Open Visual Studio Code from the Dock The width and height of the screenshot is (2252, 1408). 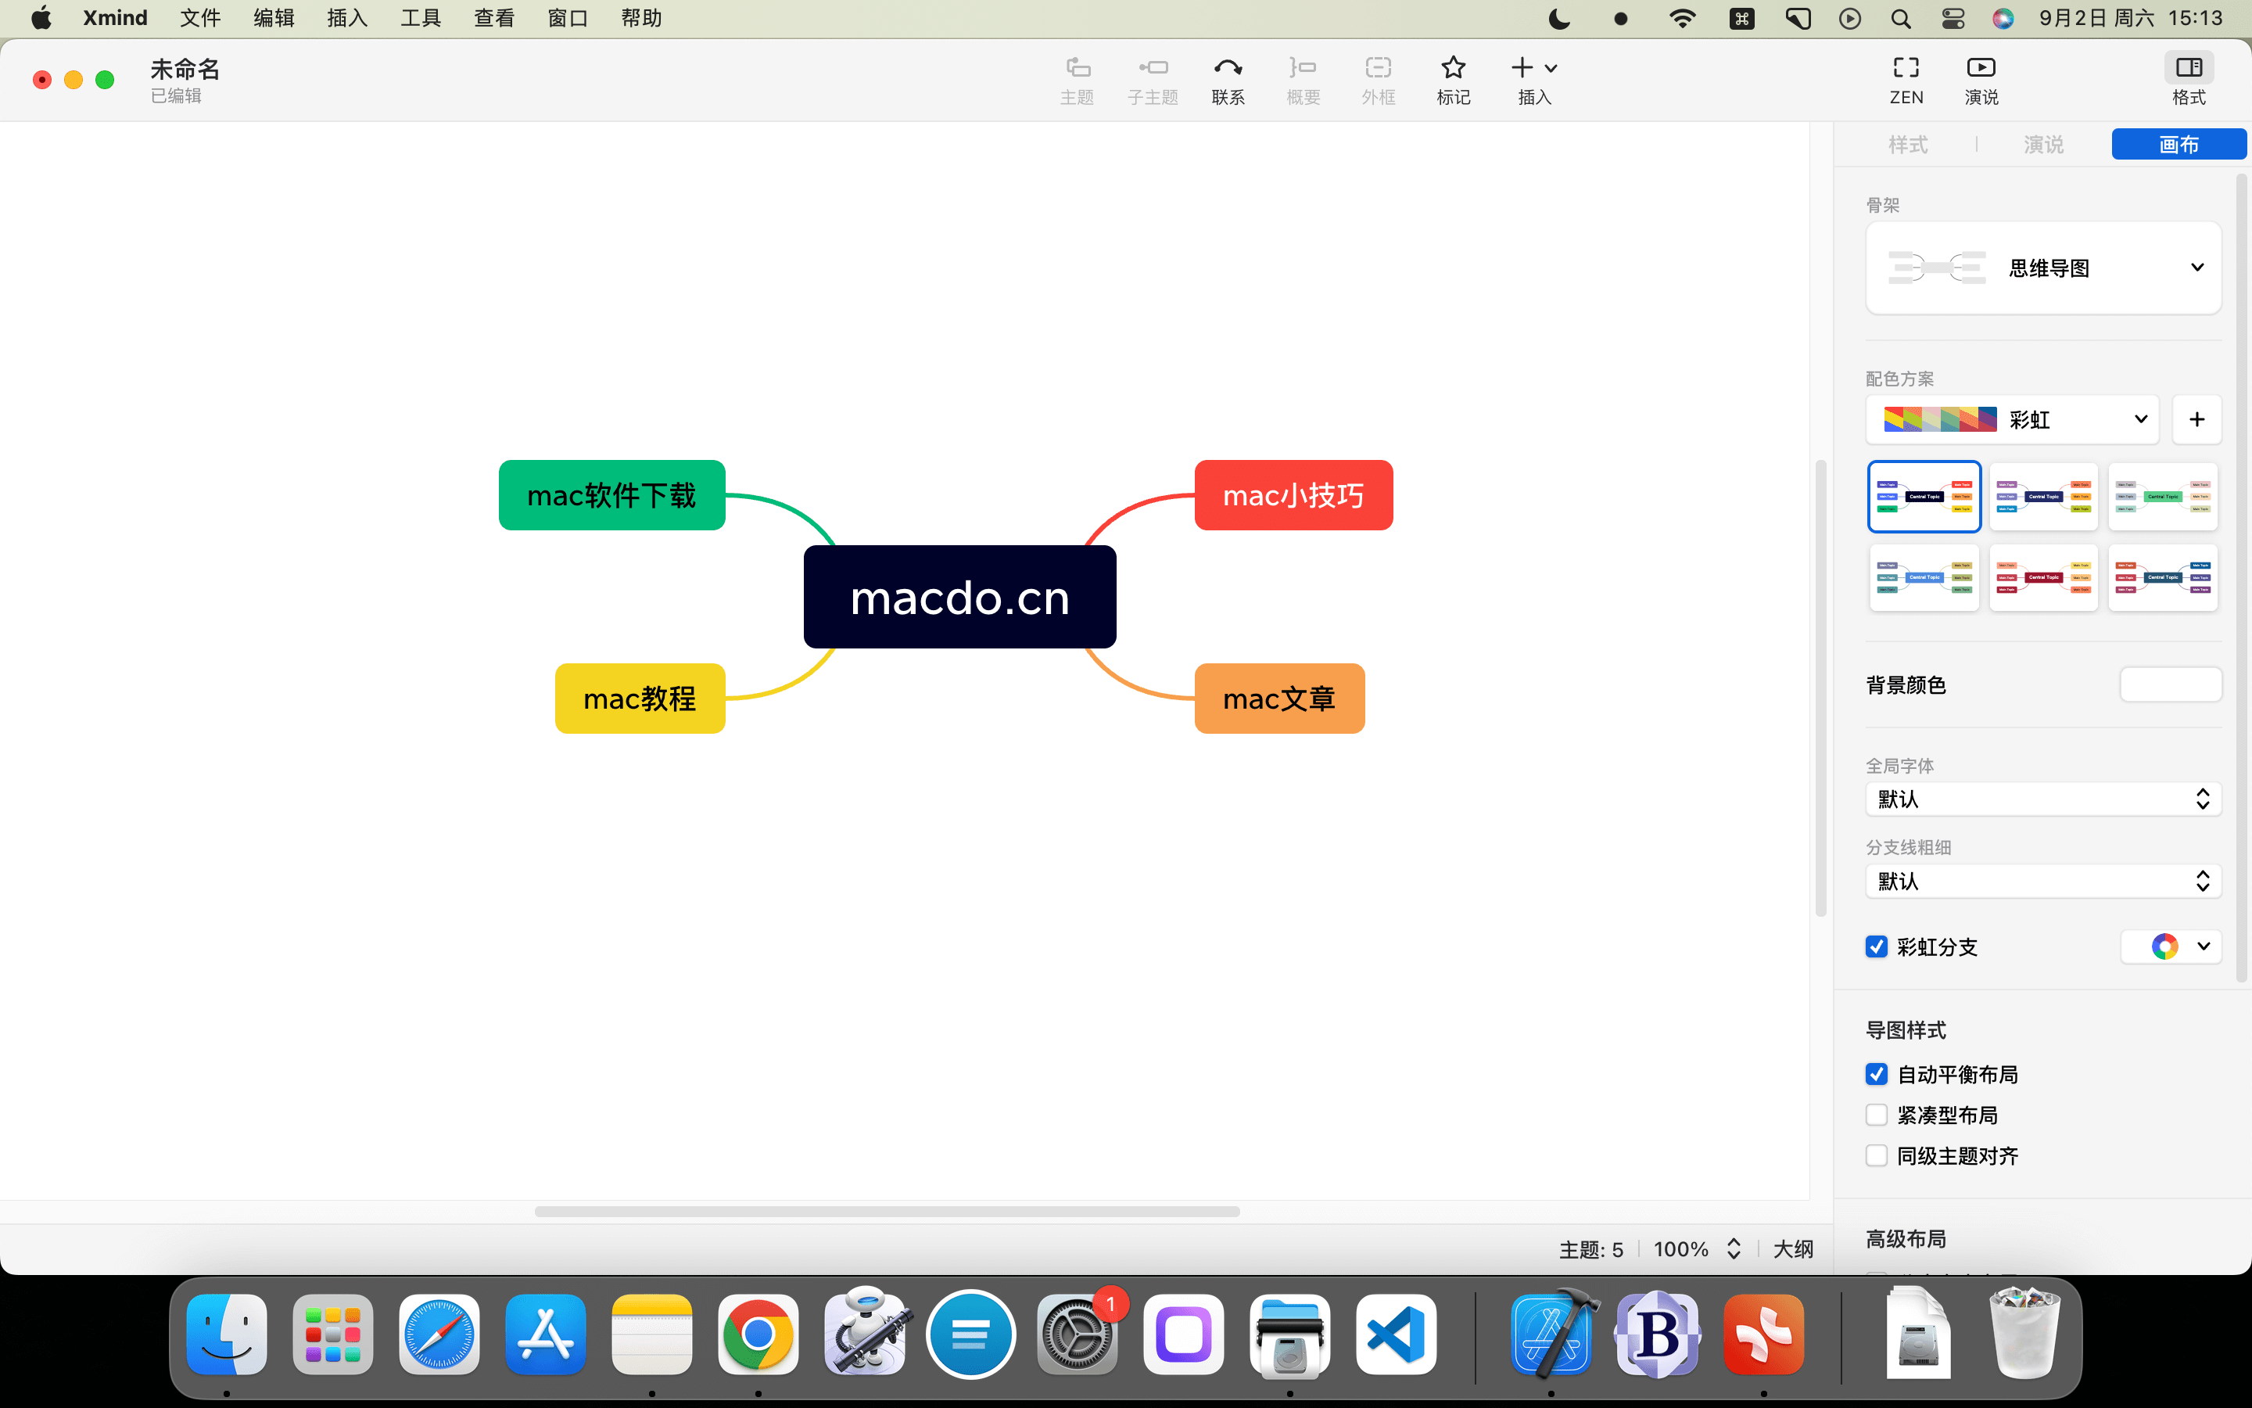point(1396,1334)
